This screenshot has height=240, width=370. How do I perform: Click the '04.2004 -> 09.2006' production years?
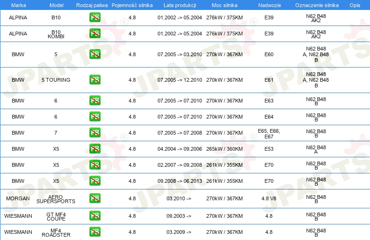pos(180,149)
